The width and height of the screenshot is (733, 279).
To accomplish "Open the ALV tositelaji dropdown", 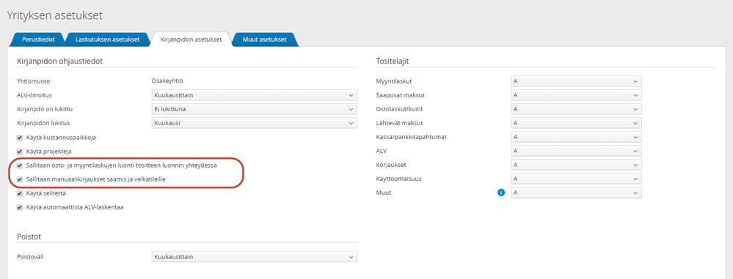I will pyautogui.click(x=576, y=151).
